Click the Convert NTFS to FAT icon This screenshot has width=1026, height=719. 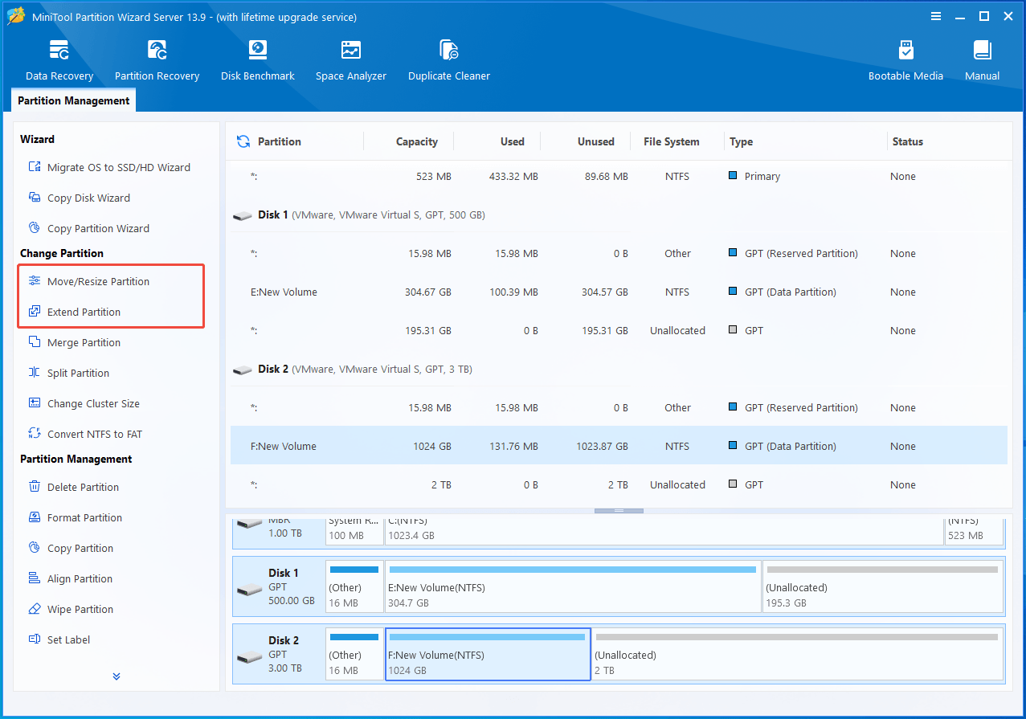[35, 434]
